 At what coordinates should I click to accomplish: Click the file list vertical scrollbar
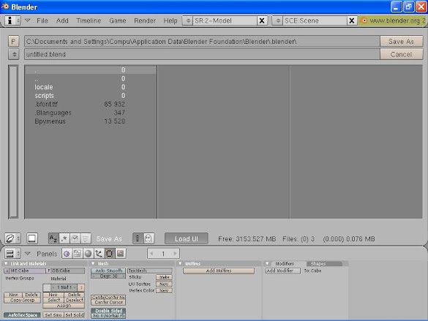pos(13,142)
